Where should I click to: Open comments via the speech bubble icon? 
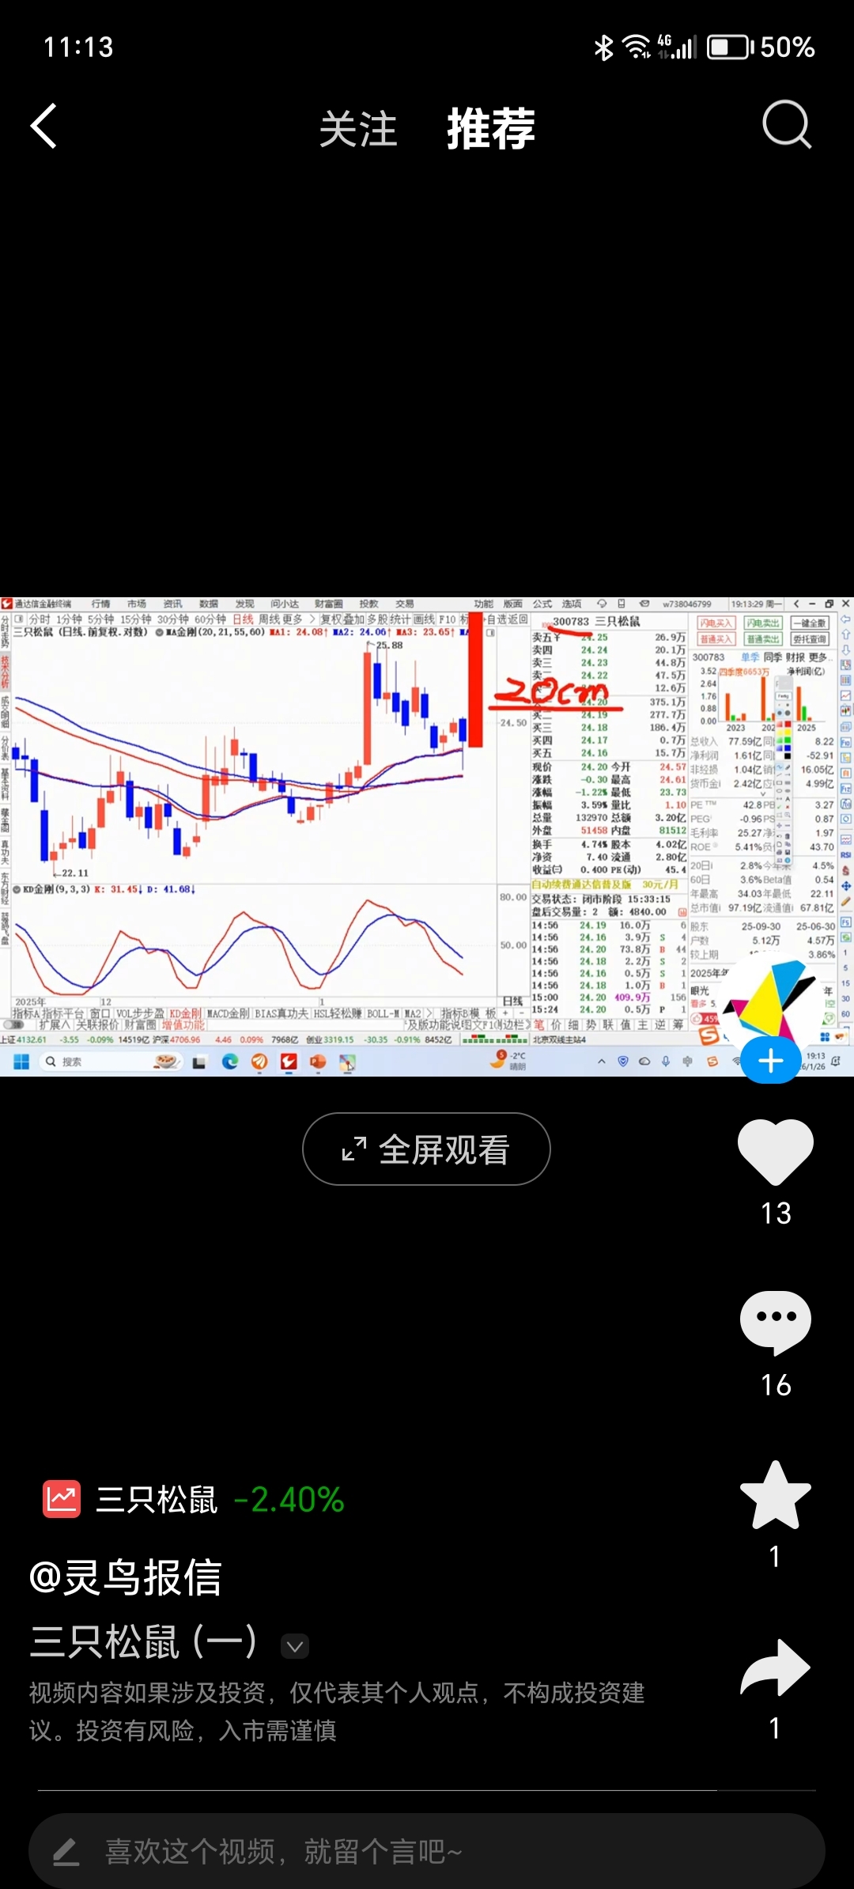pos(776,1323)
